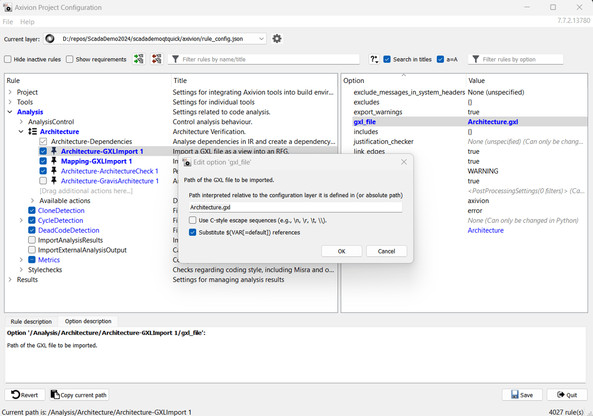Enable Hide inactive rules checkbox

8,59
